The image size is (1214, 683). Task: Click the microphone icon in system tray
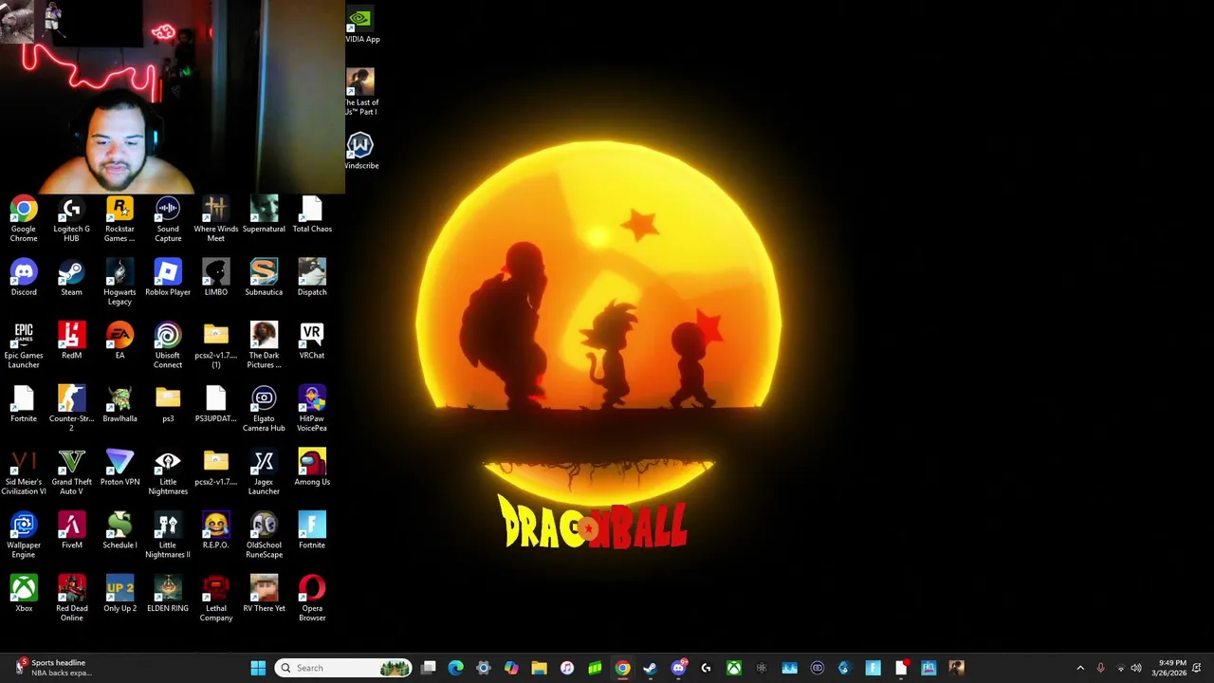[1100, 668]
